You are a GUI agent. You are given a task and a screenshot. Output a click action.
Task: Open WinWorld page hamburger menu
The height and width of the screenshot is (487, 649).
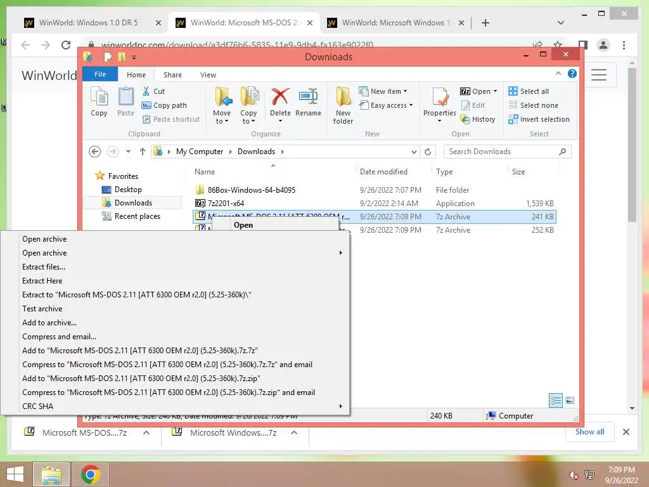coord(598,75)
